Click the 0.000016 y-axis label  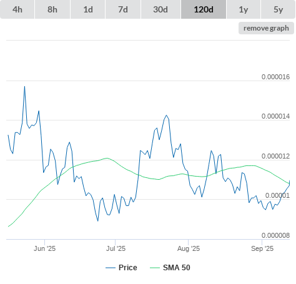coord(275,77)
